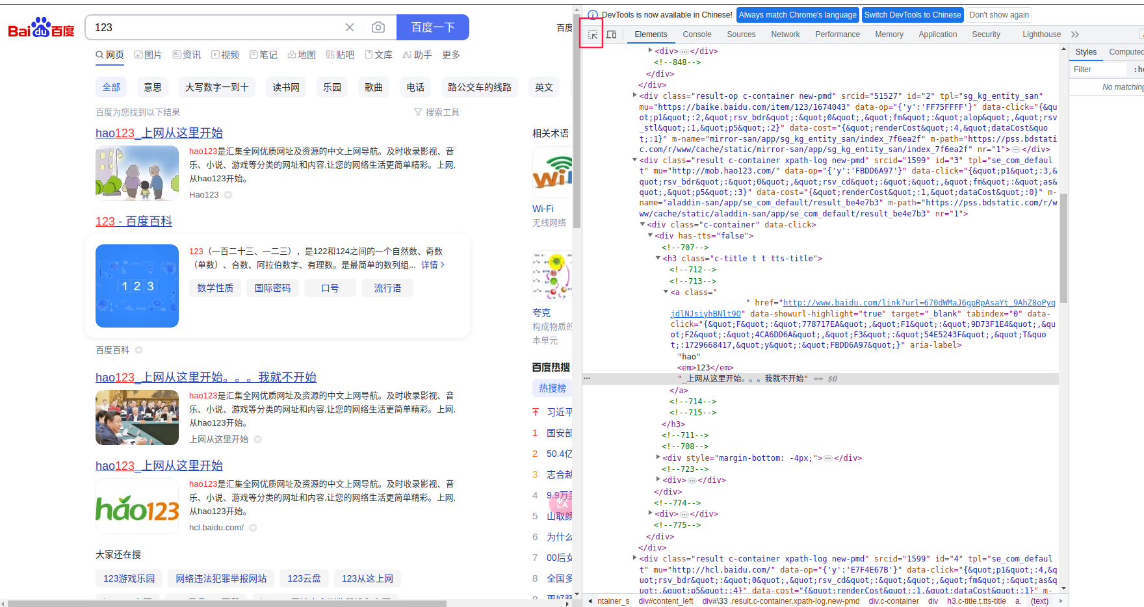Collapse the h3 c-title node

pyautogui.click(x=658, y=259)
